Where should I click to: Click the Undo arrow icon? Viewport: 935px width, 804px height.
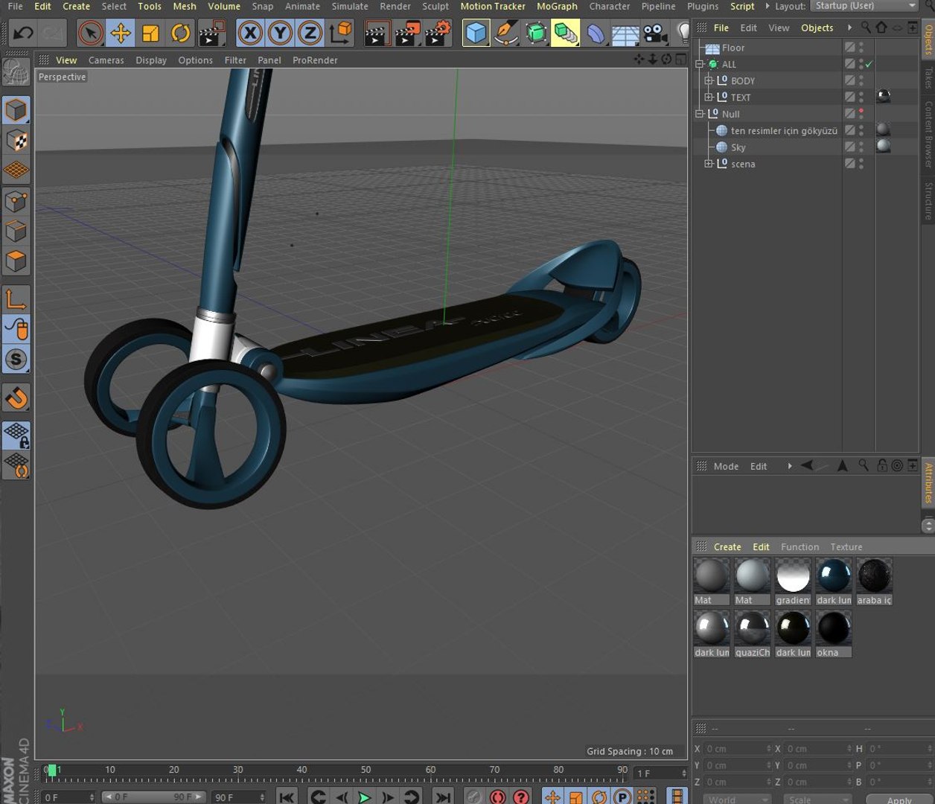pos(23,33)
